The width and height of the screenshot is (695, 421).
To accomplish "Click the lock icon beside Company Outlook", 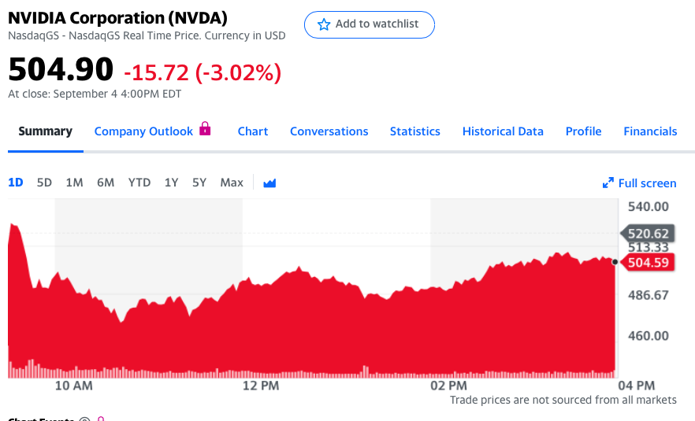I will click(205, 128).
